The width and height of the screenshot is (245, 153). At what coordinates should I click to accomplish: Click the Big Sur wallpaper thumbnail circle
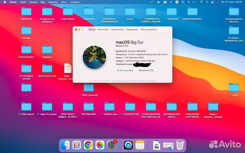click(x=94, y=57)
